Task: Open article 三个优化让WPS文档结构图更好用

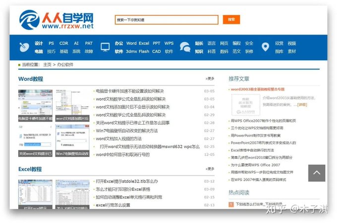Action: pos(257,128)
